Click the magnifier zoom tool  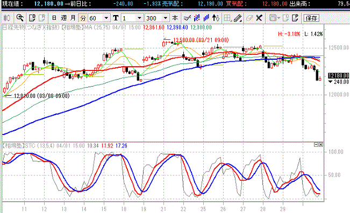click(20, 18)
